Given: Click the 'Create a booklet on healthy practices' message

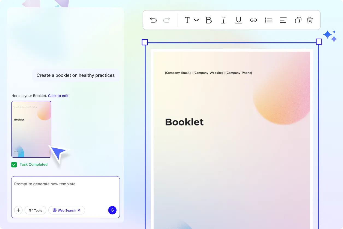Looking at the screenshot, I should click(x=76, y=75).
